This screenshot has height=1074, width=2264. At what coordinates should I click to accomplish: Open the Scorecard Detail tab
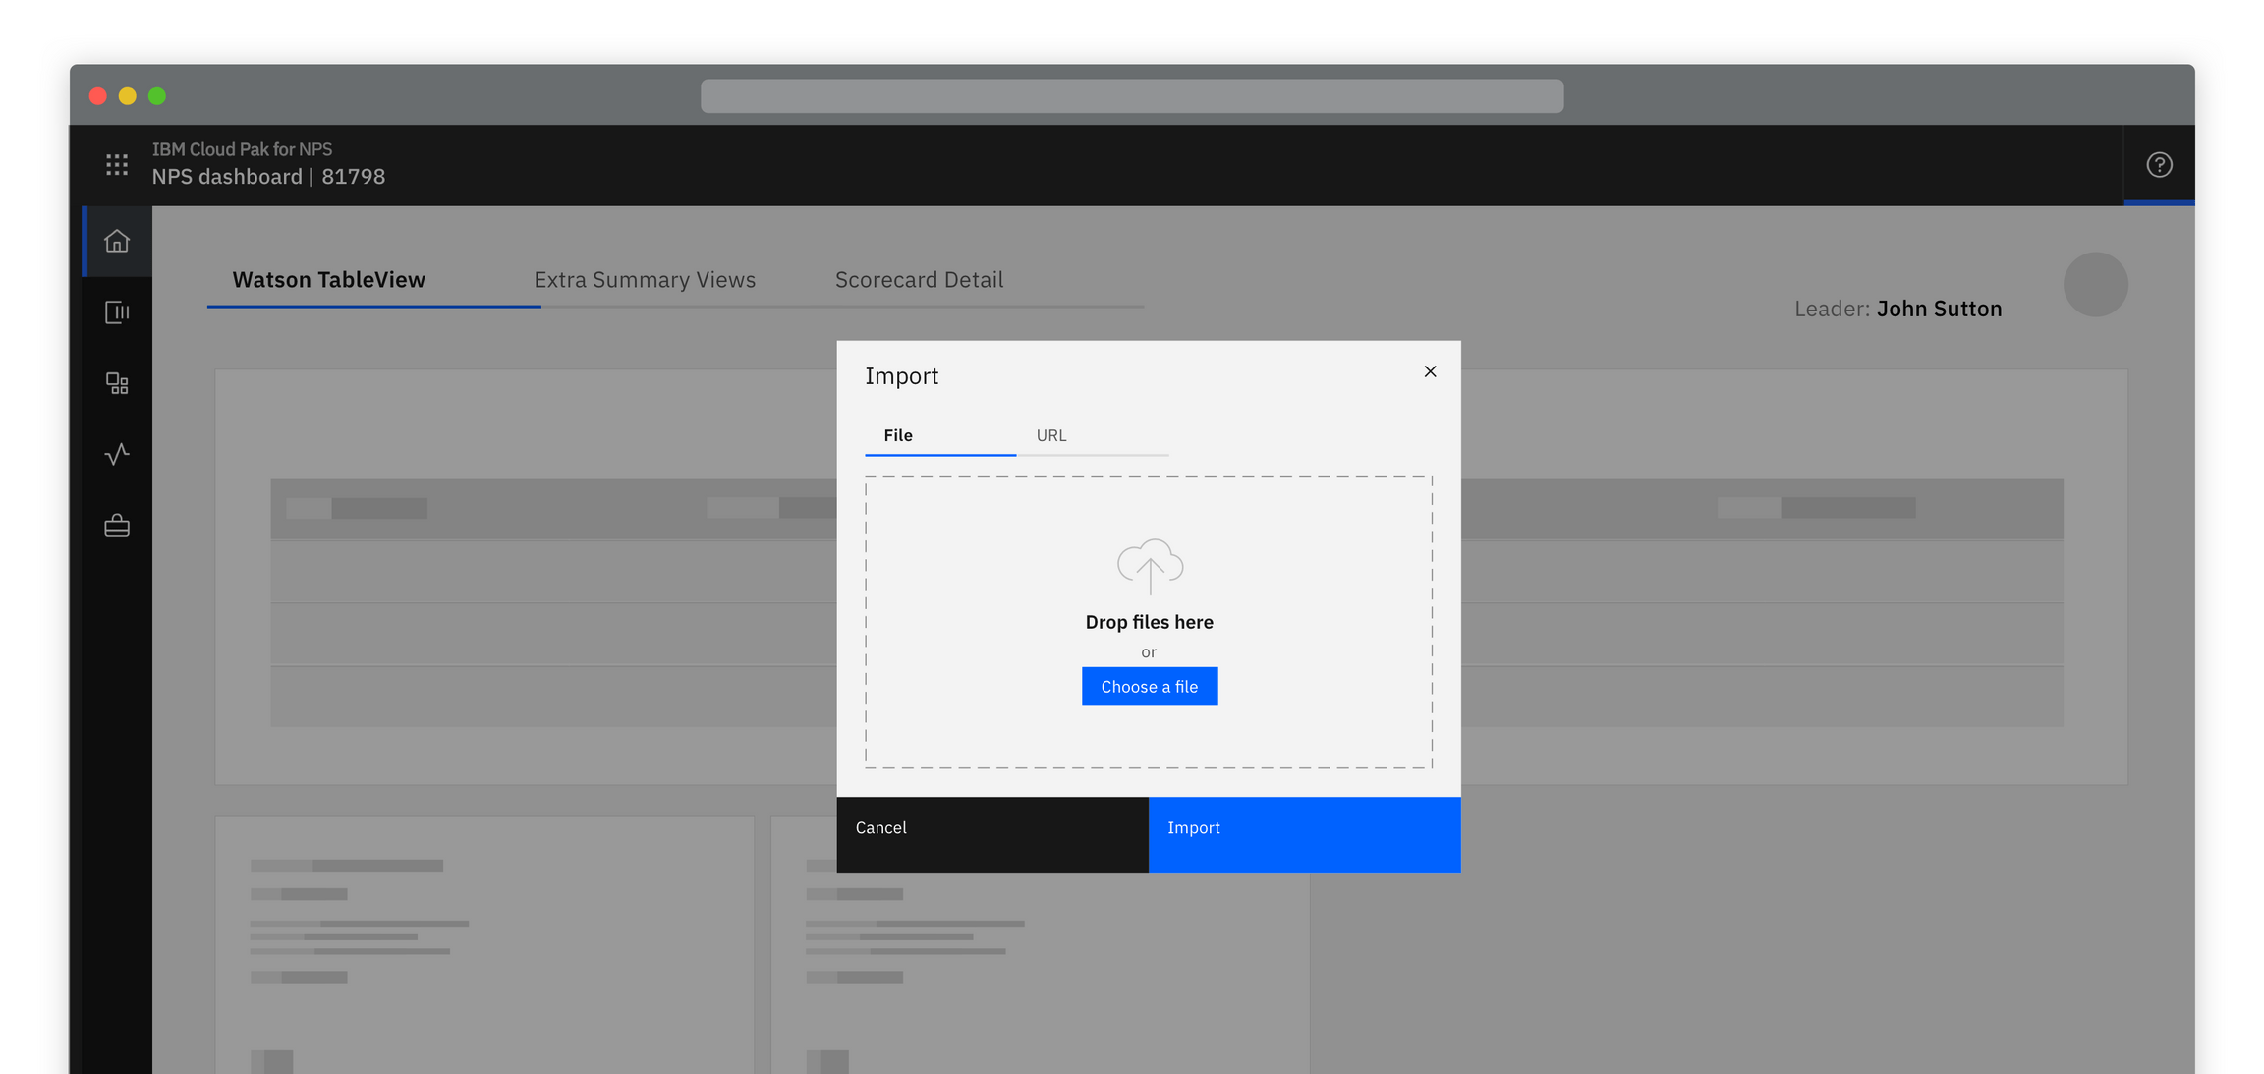pos(919,280)
